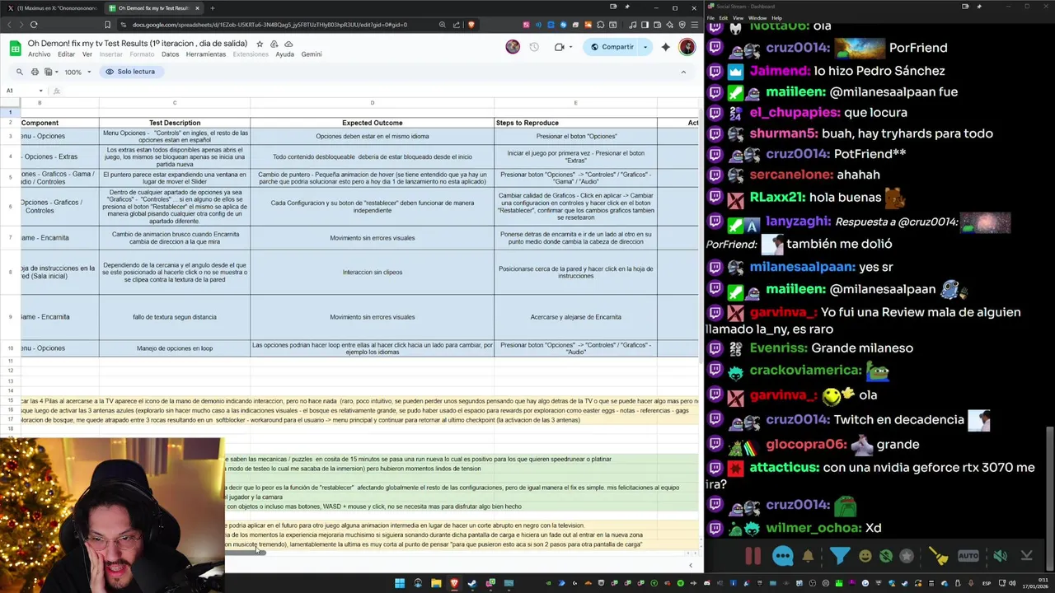Open the move document folder icon
Viewport: 1055px width, 593px height.
[x=274, y=44]
